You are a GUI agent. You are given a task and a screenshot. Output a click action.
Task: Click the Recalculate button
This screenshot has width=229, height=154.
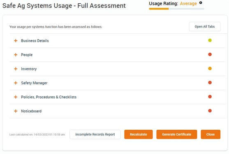tap(139, 134)
